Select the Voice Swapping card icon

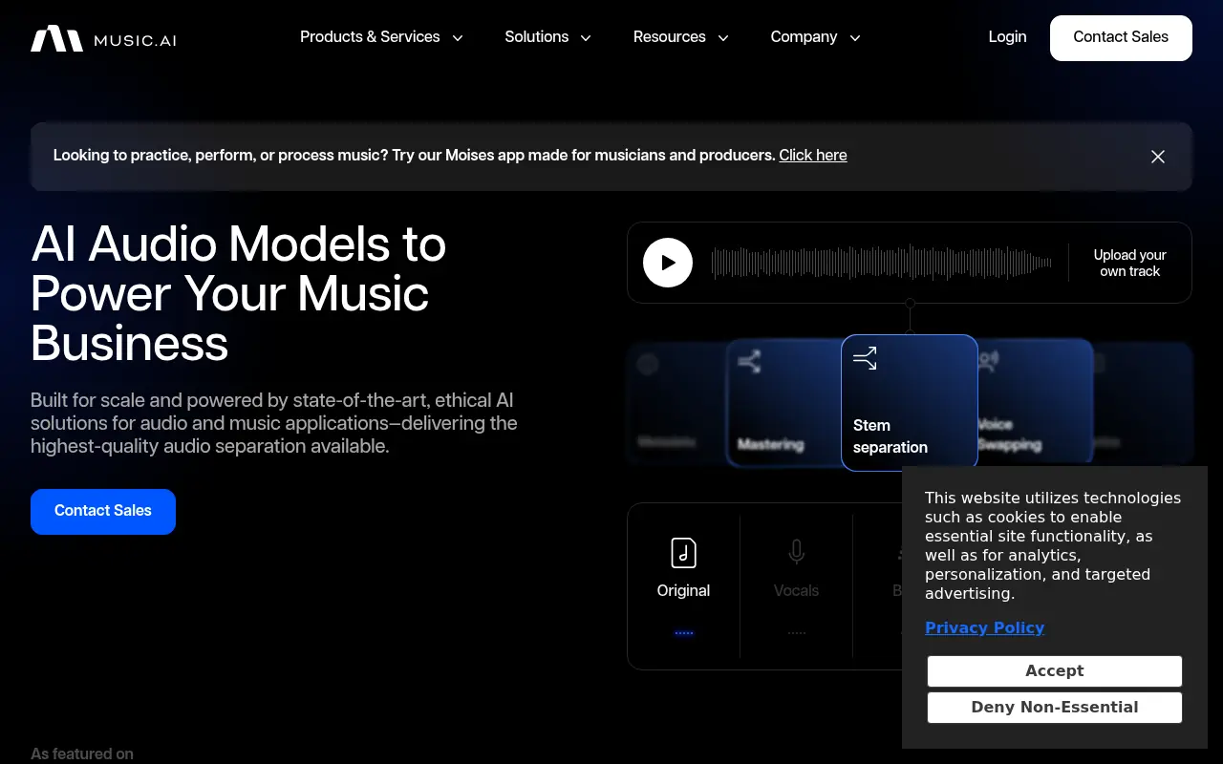[x=987, y=362]
